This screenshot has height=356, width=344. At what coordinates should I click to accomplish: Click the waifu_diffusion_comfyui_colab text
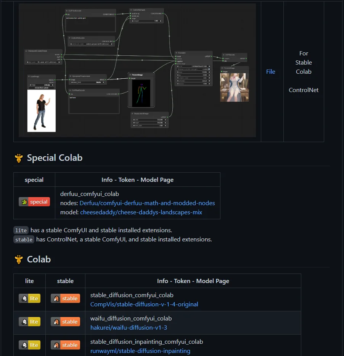click(131, 319)
